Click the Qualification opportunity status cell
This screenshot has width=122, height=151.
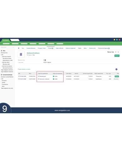tap(99, 79)
